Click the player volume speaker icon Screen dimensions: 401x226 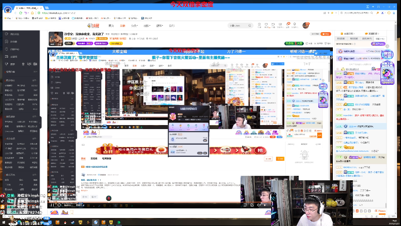259,205
